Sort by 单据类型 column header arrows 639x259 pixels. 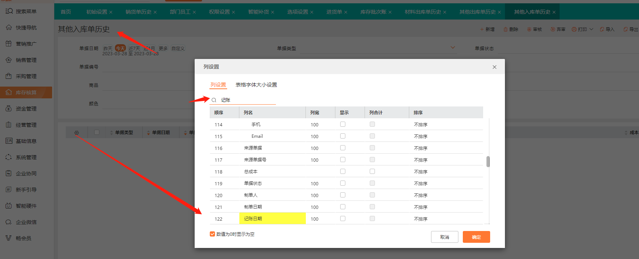coord(112,133)
